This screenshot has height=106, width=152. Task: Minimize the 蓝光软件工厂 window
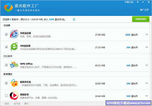pyautogui.click(x=143, y=2)
